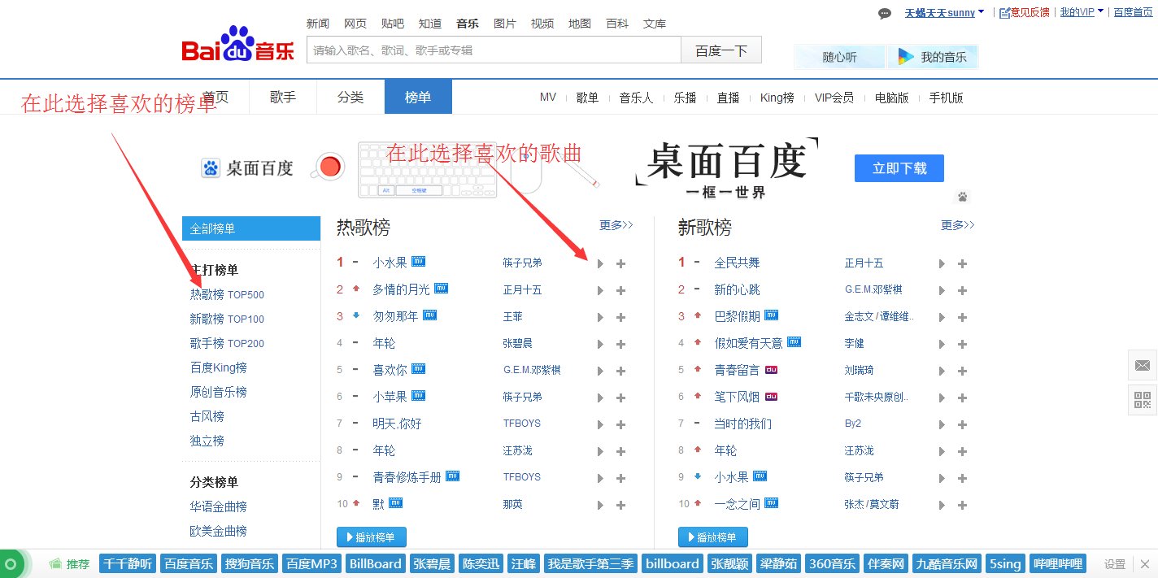Open the 天蝎天天sunny account dropdown
The image size is (1158, 578).
pyautogui.click(x=942, y=12)
